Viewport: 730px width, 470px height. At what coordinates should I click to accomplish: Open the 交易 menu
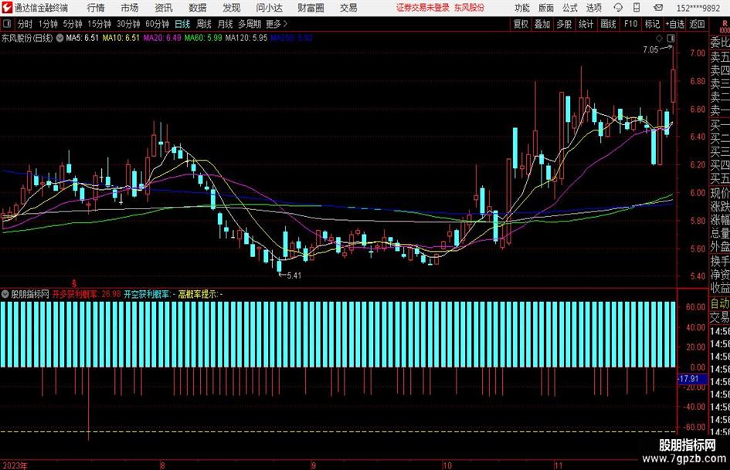pyautogui.click(x=348, y=8)
